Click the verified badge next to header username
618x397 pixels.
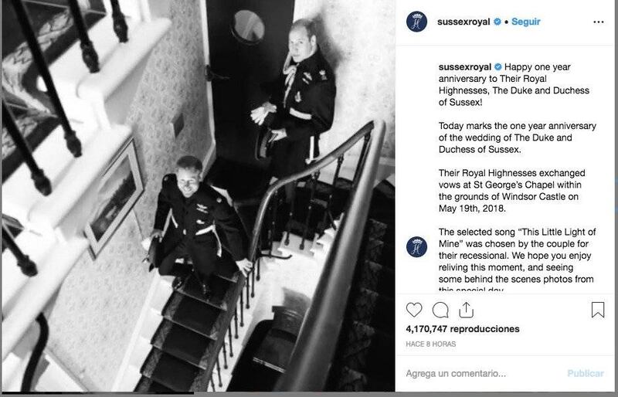497,22
